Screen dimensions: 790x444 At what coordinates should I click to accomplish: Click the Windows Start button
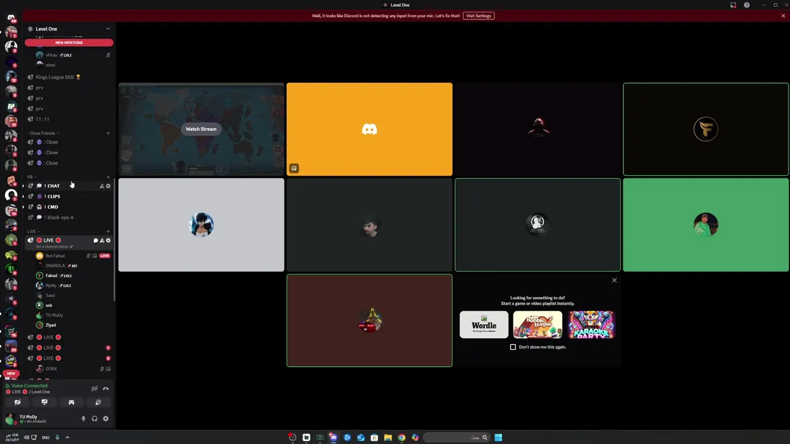pos(498,438)
